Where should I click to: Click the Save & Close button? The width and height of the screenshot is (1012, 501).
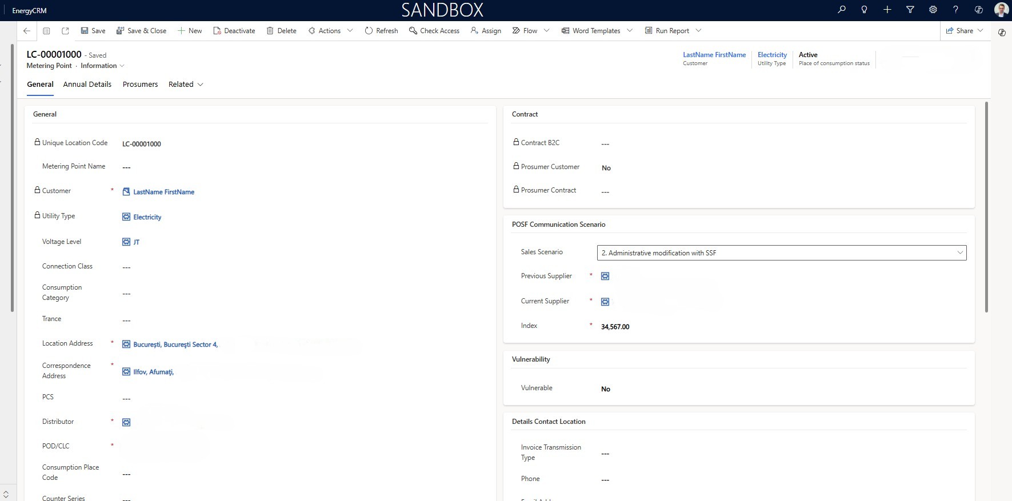click(x=141, y=31)
